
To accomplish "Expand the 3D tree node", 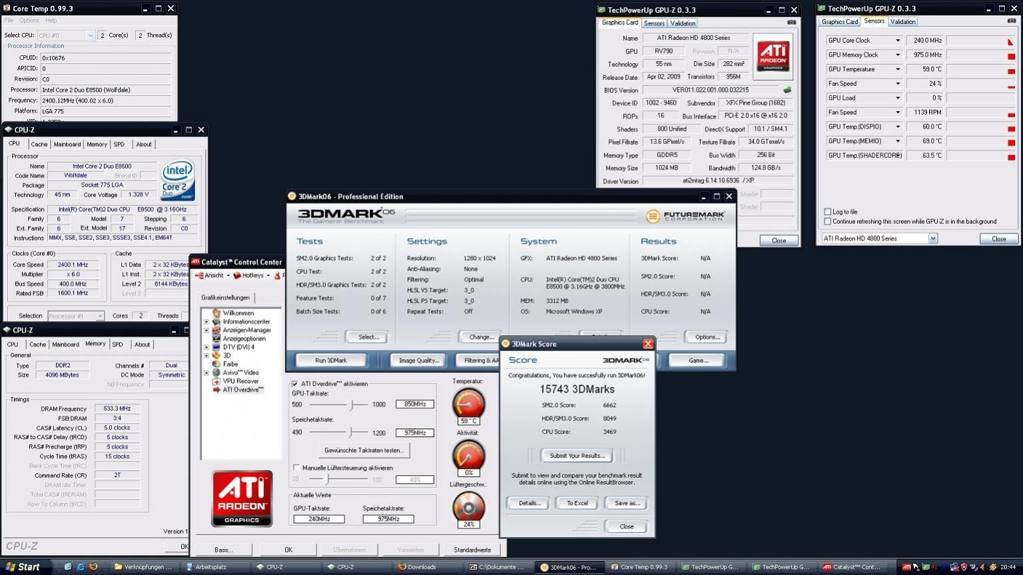I will [x=207, y=356].
